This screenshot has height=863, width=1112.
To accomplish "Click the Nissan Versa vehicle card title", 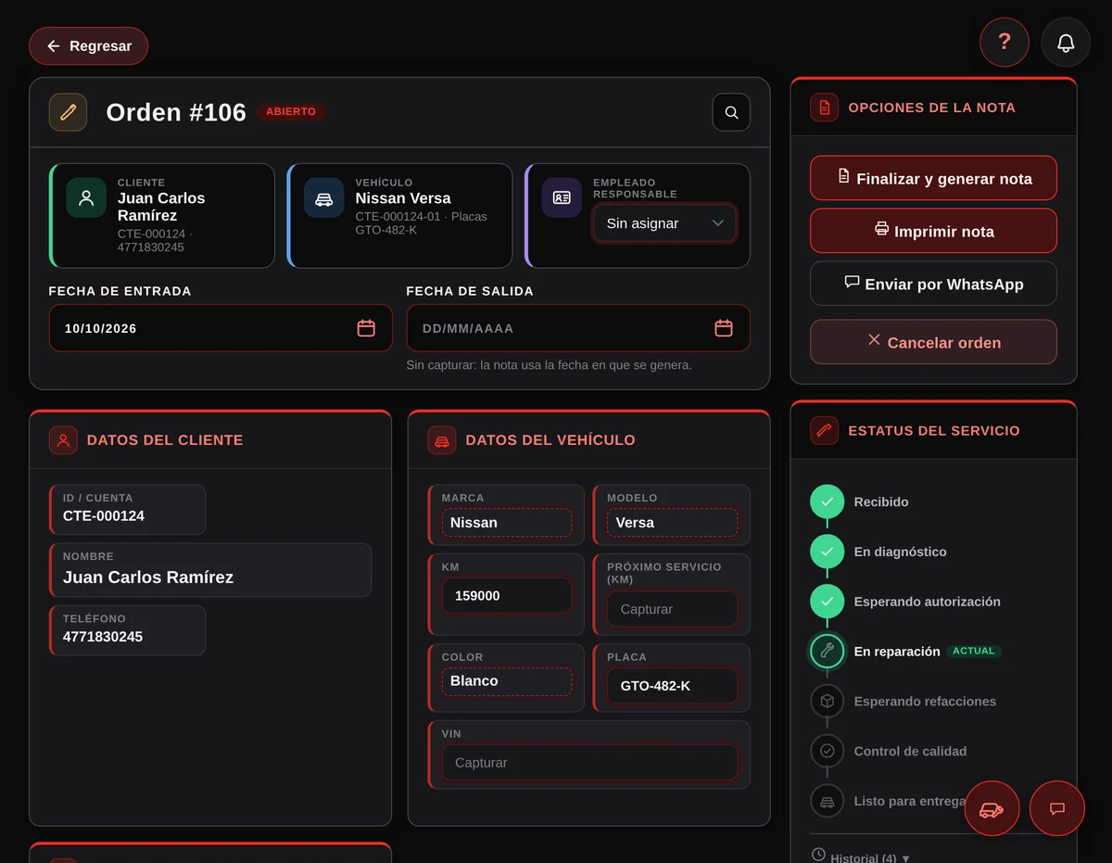I will coord(403,198).
